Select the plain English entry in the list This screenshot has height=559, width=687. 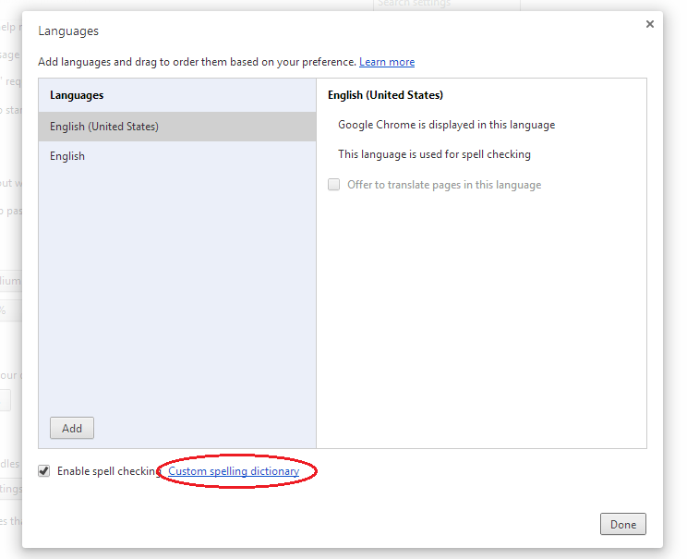177,156
